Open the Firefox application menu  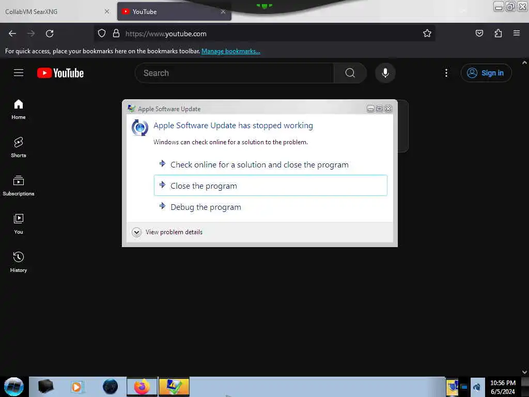[517, 33]
